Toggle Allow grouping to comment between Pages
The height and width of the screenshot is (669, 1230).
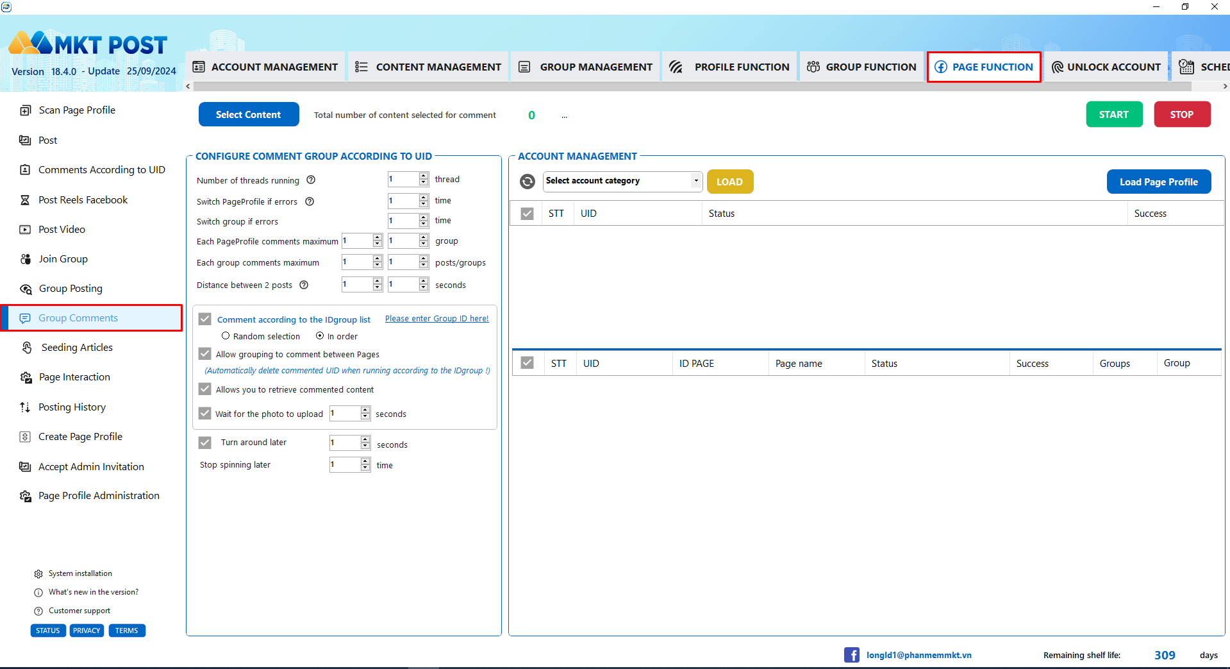pyautogui.click(x=205, y=354)
